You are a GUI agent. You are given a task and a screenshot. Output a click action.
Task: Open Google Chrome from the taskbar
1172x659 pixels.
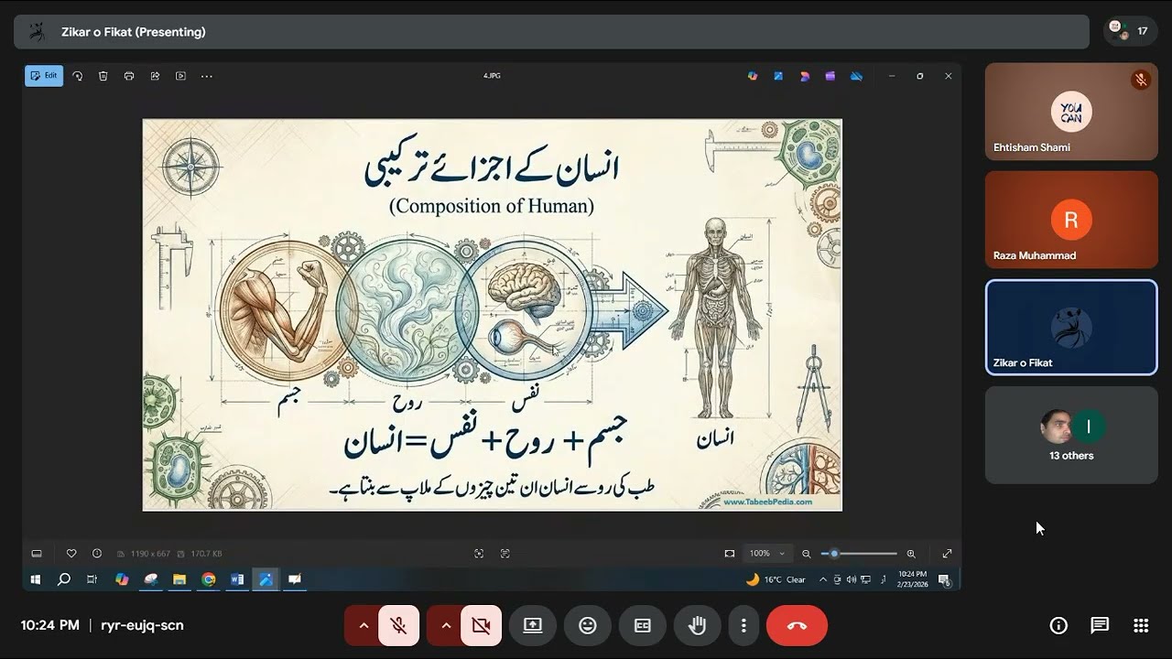(x=209, y=579)
